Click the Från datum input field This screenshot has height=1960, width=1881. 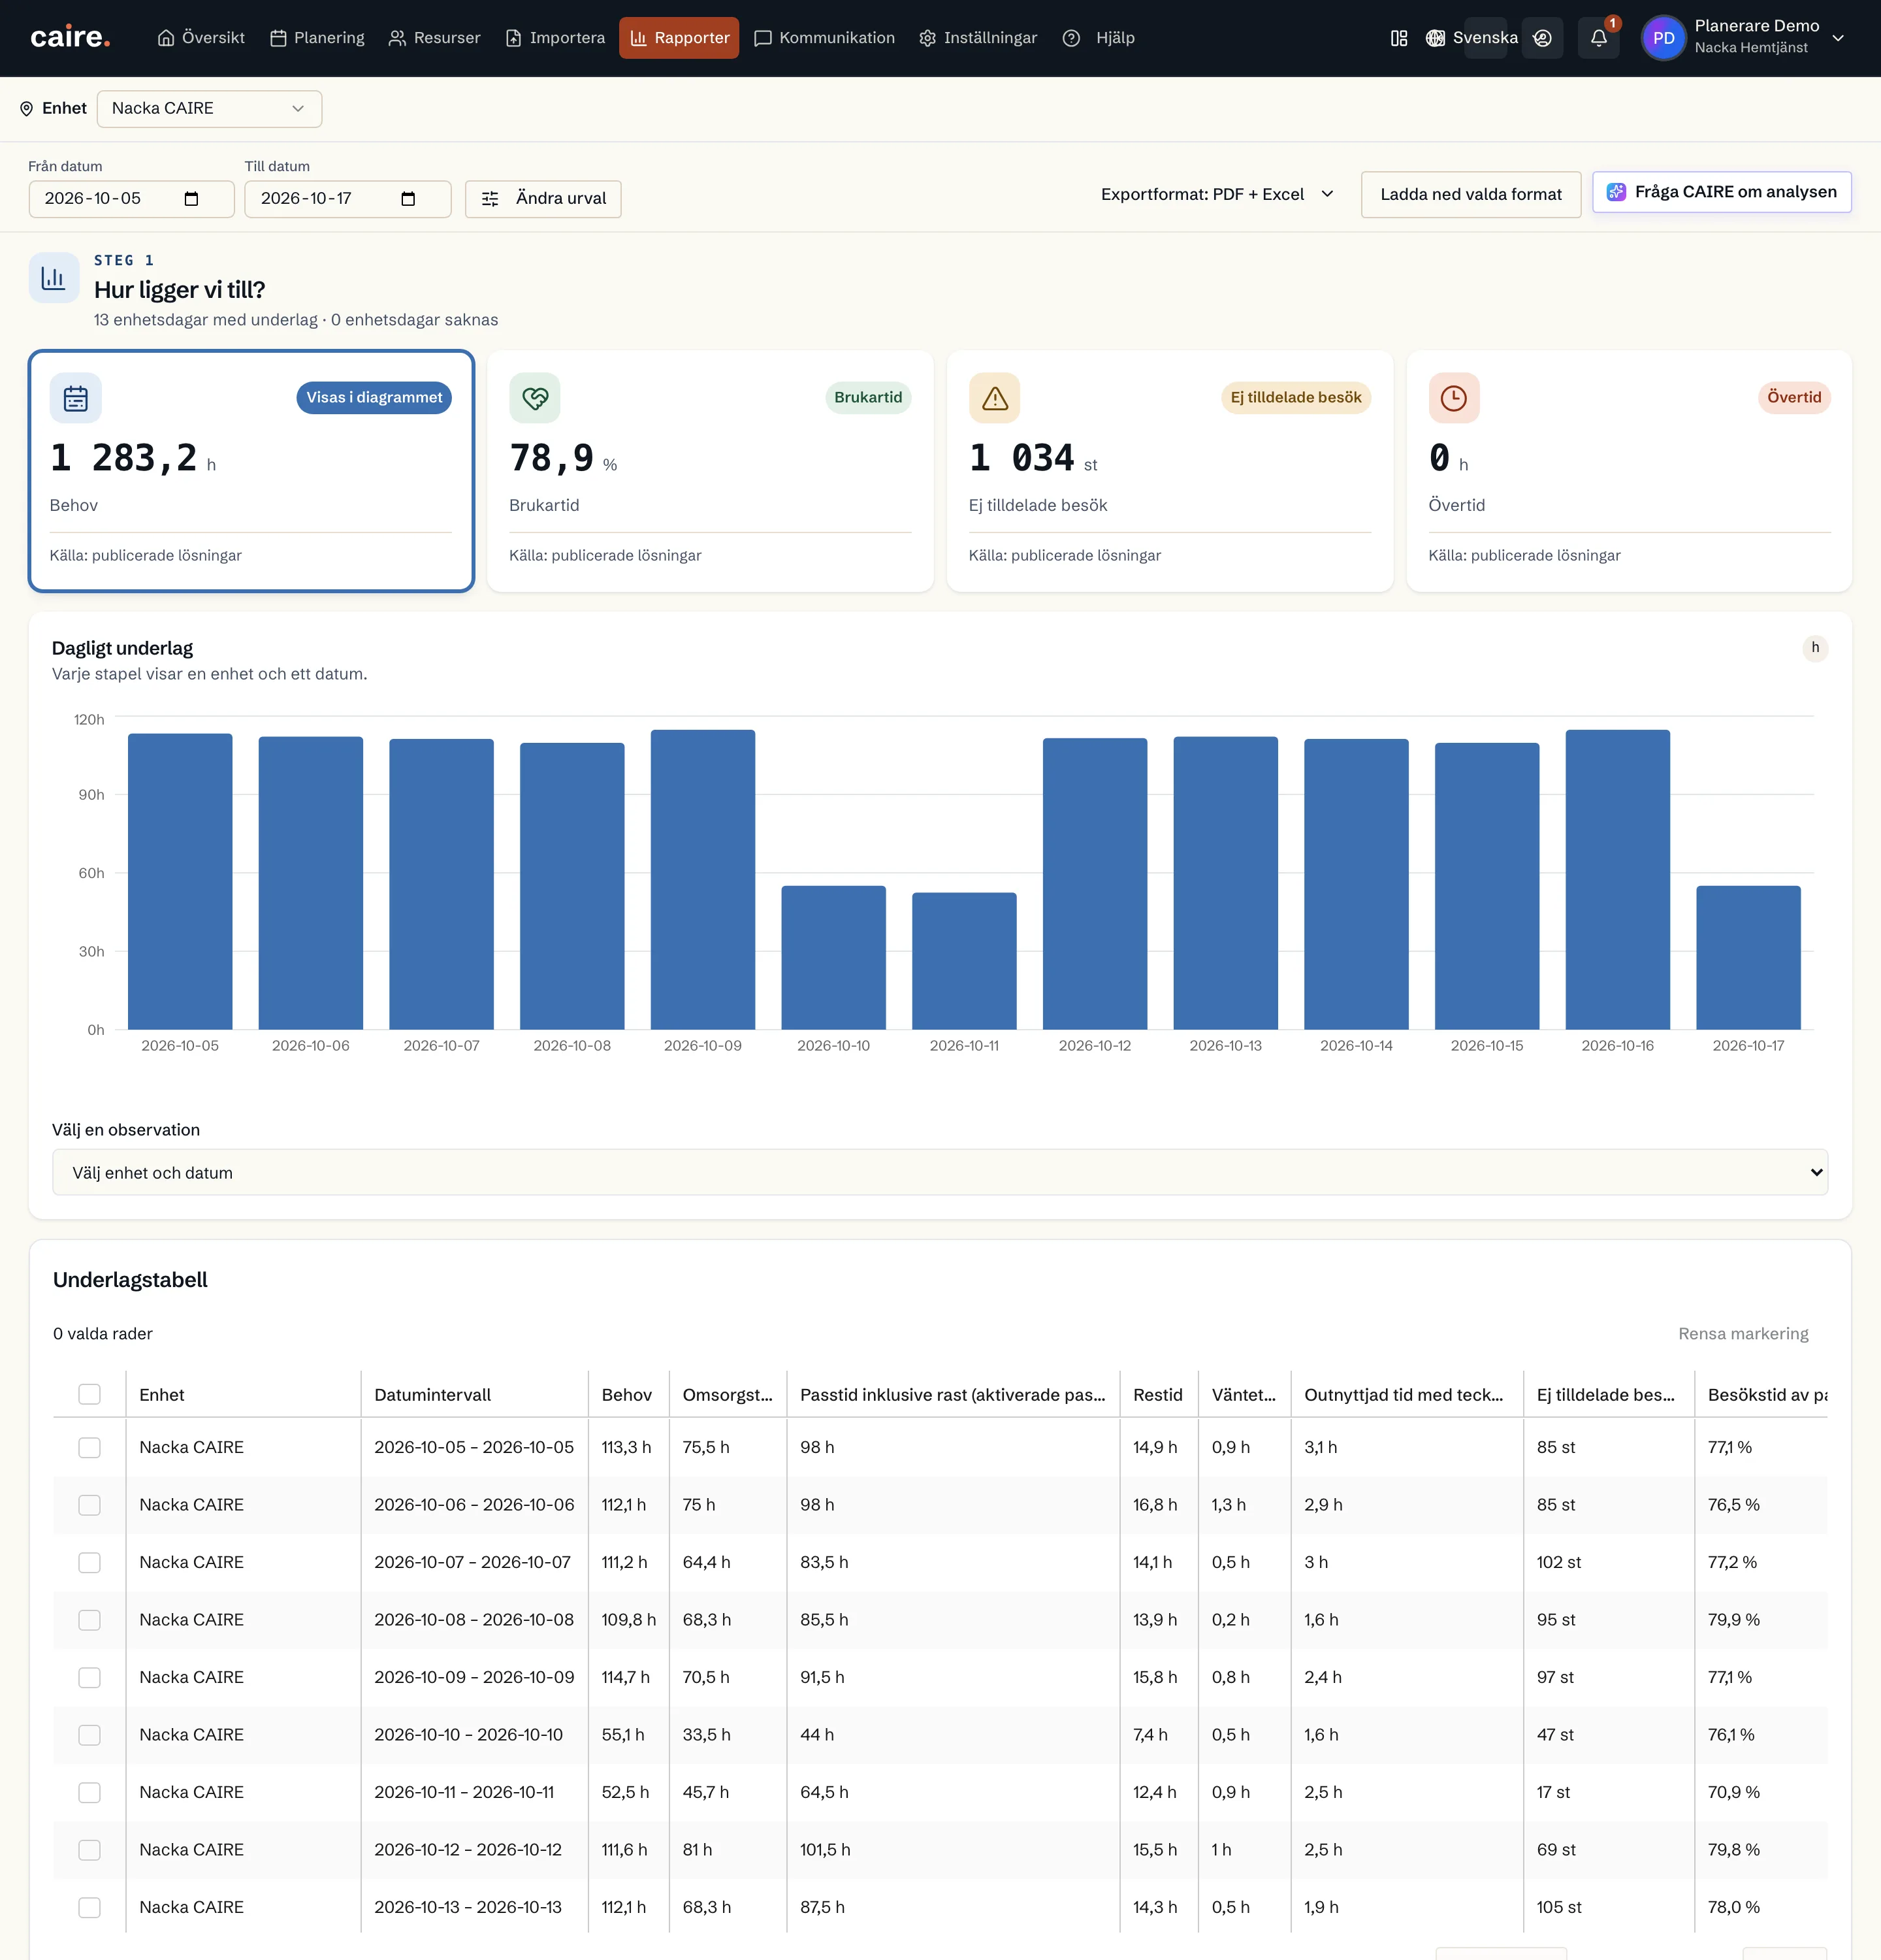[x=131, y=199]
